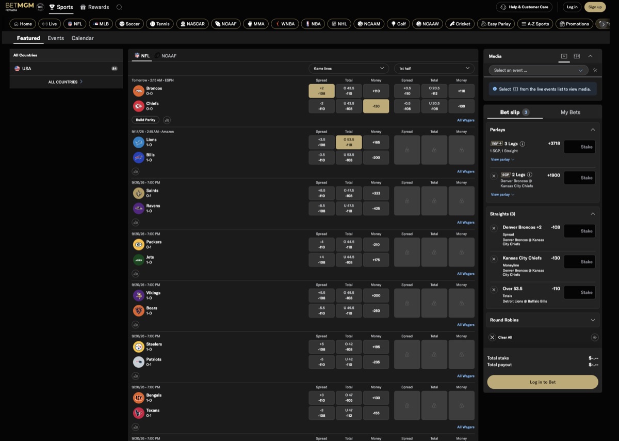Open stats icon beside Build Parlay button

pyautogui.click(x=167, y=120)
